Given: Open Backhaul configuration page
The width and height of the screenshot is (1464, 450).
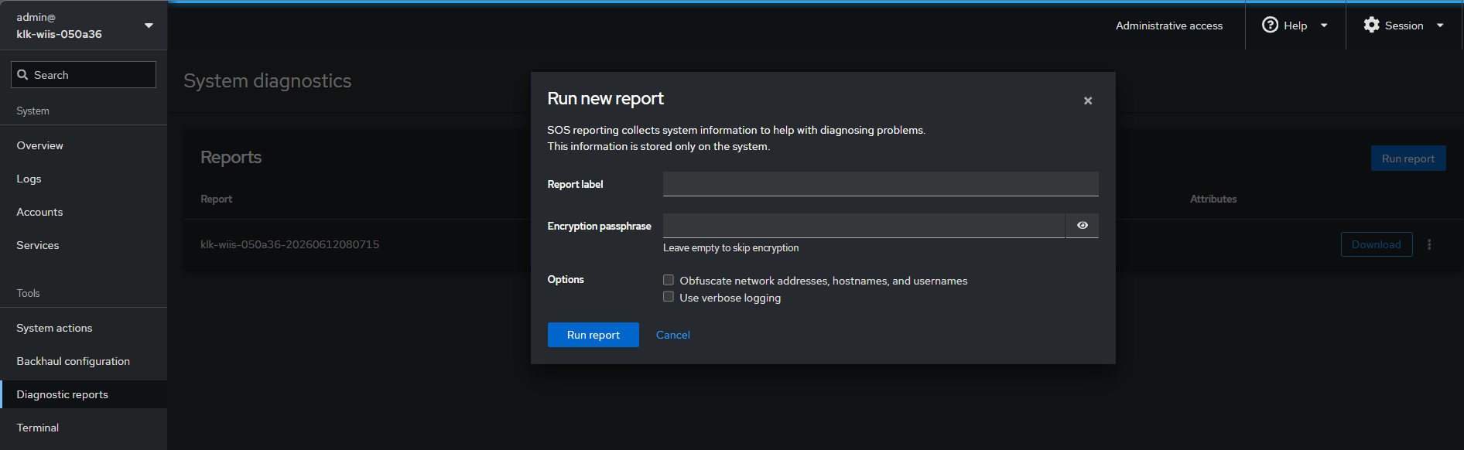Looking at the screenshot, I should (x=84, y=361).
